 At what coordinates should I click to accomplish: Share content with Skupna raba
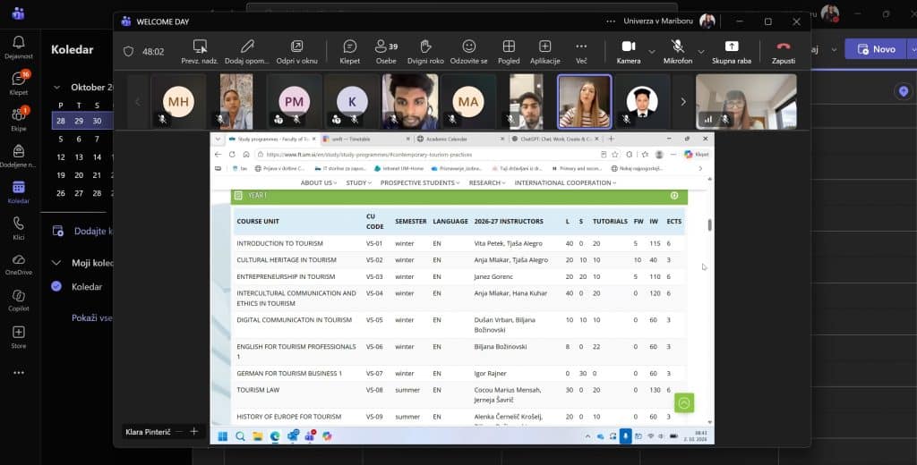(732, 51)
